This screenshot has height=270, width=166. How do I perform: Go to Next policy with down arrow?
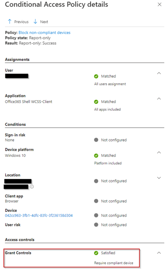(36, 22)
